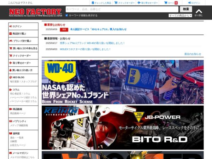This screenshot has width=212, height=159.
Task: Open お役立ちページ link
Action: click(x=18, y=145)
